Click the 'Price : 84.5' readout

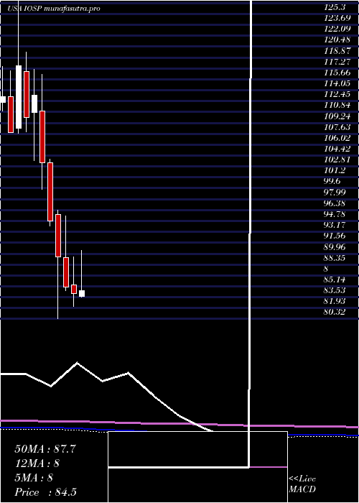coord(45,492)
